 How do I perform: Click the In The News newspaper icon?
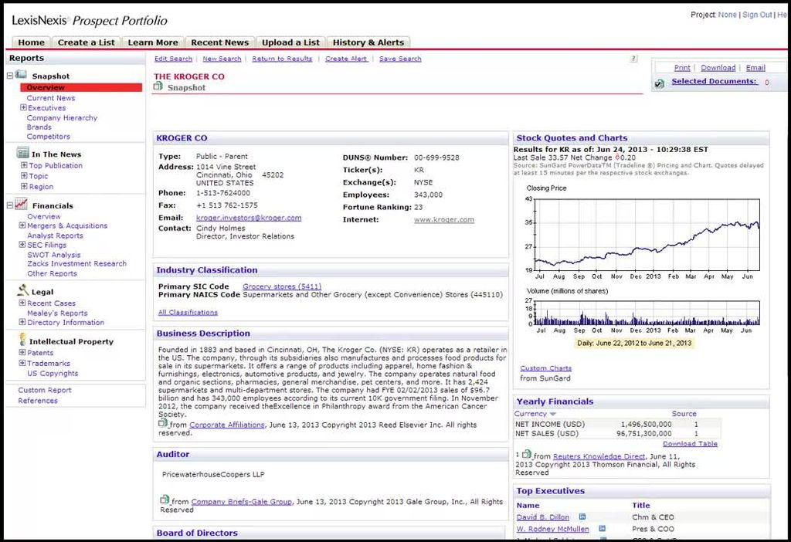(22, 154)
